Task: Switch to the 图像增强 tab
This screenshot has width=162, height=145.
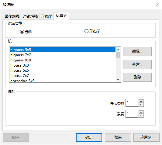Action: tap(12, 16)
